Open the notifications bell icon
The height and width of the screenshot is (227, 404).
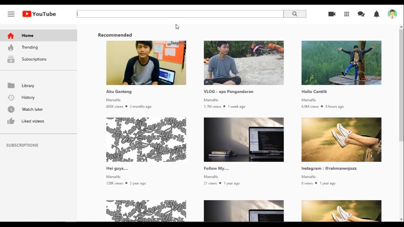coord(377,14)
